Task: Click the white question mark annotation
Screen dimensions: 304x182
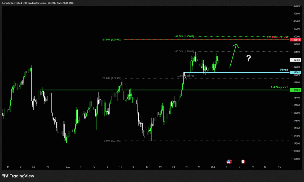Action: click(248, 58)
